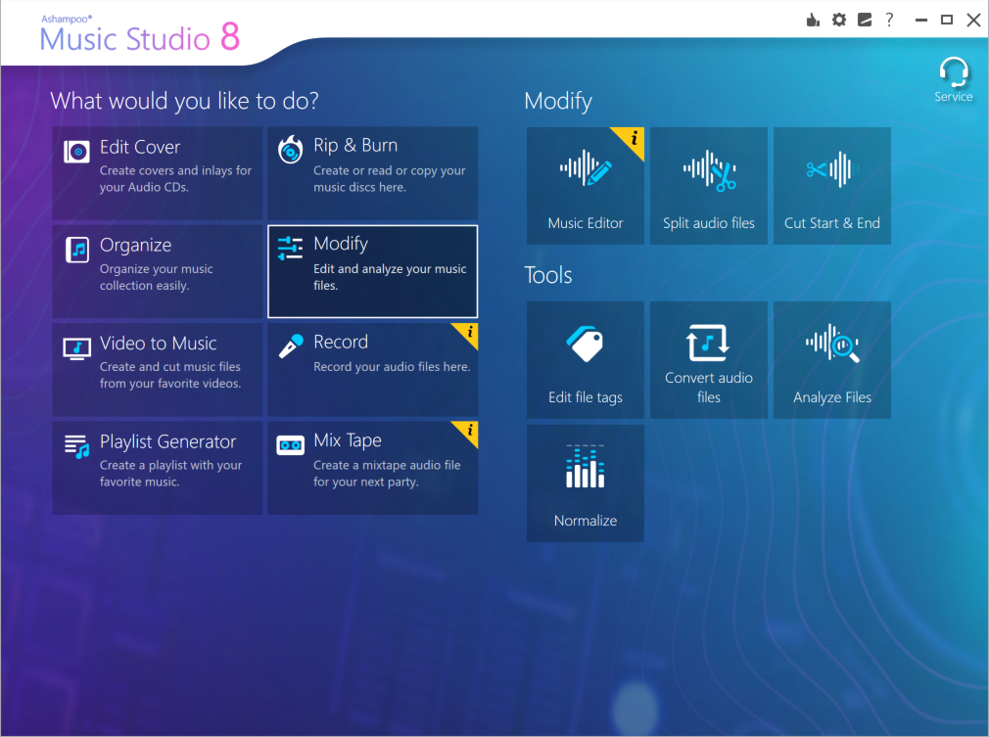Open the Analyze Files tool
This screenshot has height=737, width=989.
[x=831, y=360]
